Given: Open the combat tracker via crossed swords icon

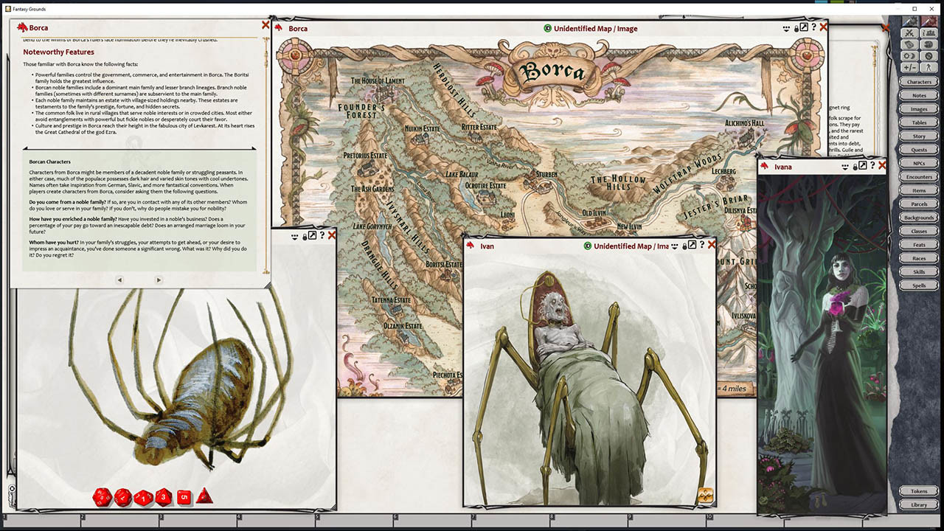Looking at the screenshot, I should click(909, 33).
